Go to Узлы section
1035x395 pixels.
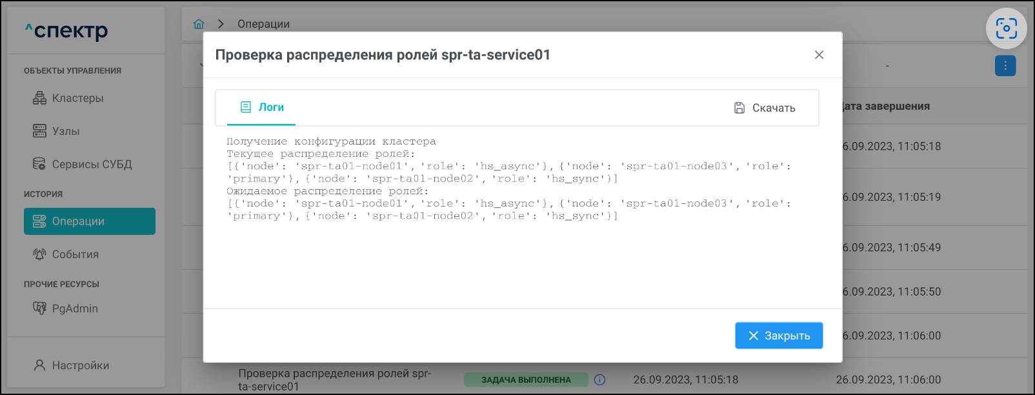pyautogui.click(x=65, y=131)
